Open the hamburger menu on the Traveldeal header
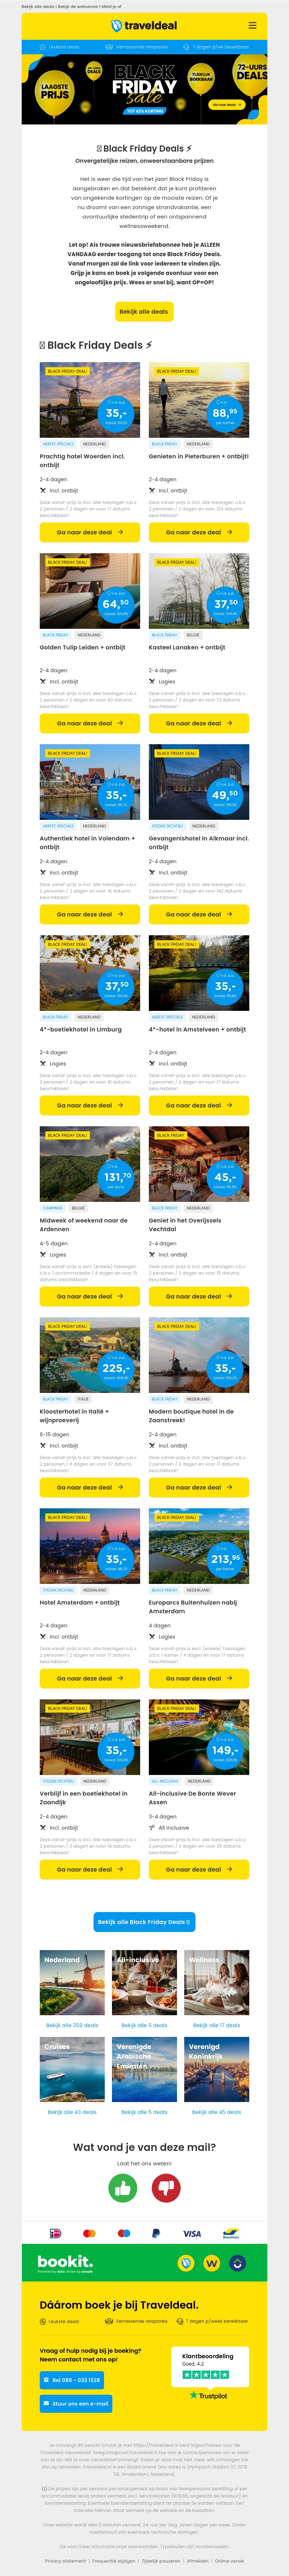This screenshot has height=2576, width=289. pyautogui.click(x=253, y=25)
